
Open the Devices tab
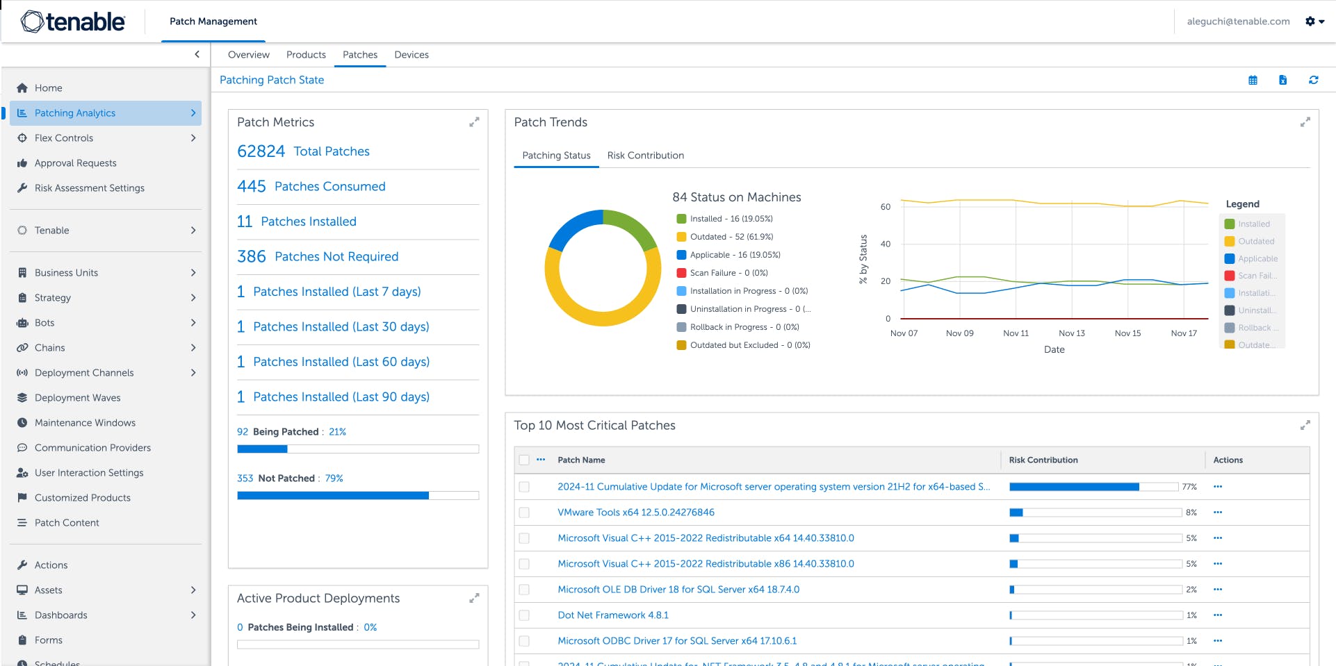point(411,54)
